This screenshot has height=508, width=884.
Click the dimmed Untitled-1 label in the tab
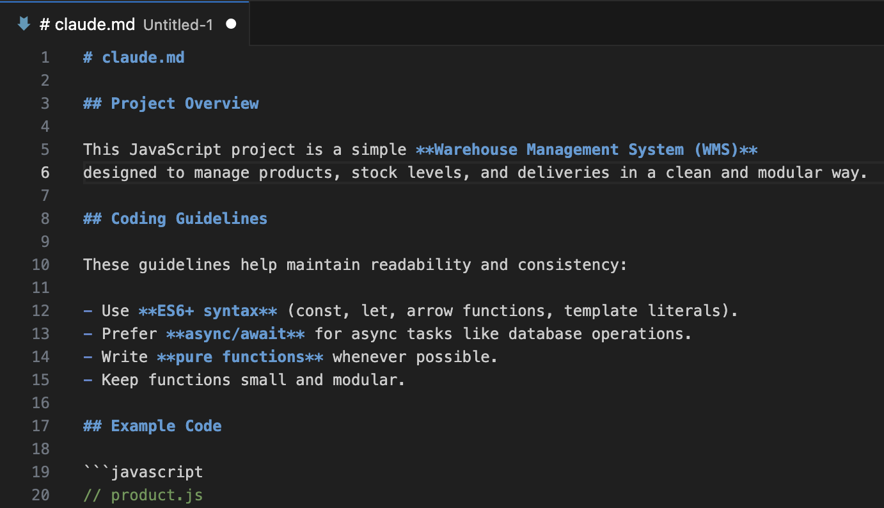point(177,25)
